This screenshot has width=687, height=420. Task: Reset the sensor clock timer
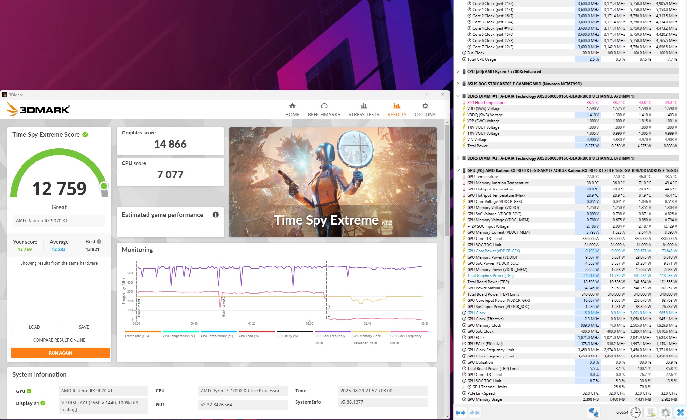coord(635,413)
